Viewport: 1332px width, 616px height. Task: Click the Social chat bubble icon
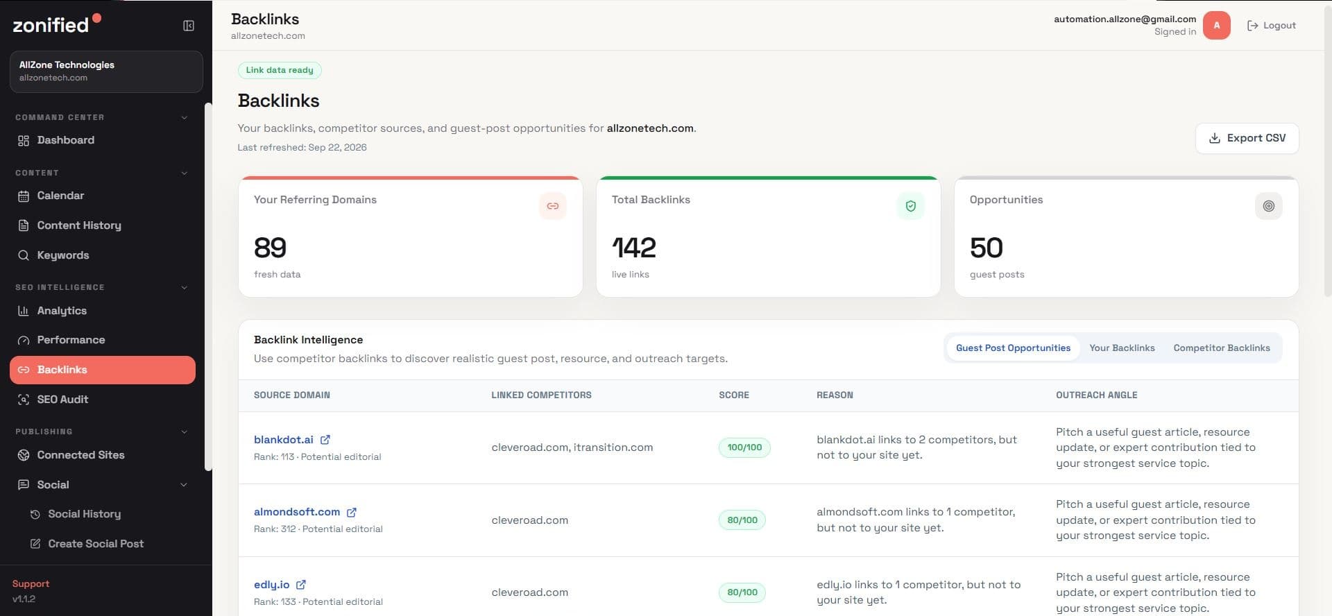[x=24, y=485]
